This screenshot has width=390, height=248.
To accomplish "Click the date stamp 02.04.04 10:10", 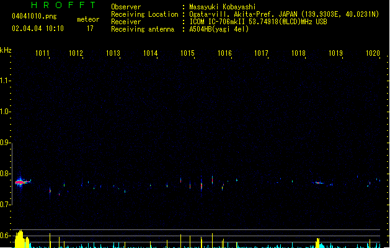I will [38, 29].
